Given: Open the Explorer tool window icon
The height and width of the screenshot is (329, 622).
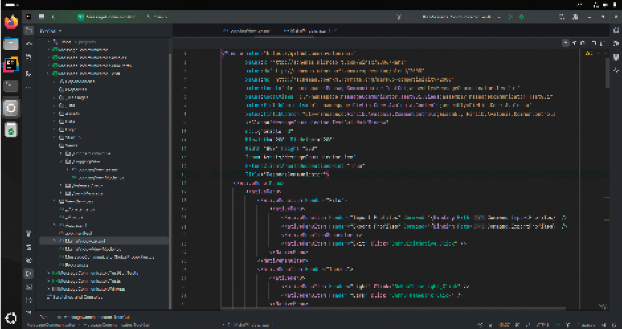Looking at the screenshot, I should [29, 31].
